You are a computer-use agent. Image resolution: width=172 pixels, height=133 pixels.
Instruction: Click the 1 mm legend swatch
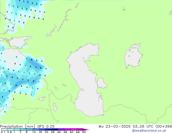click(17, 129)
